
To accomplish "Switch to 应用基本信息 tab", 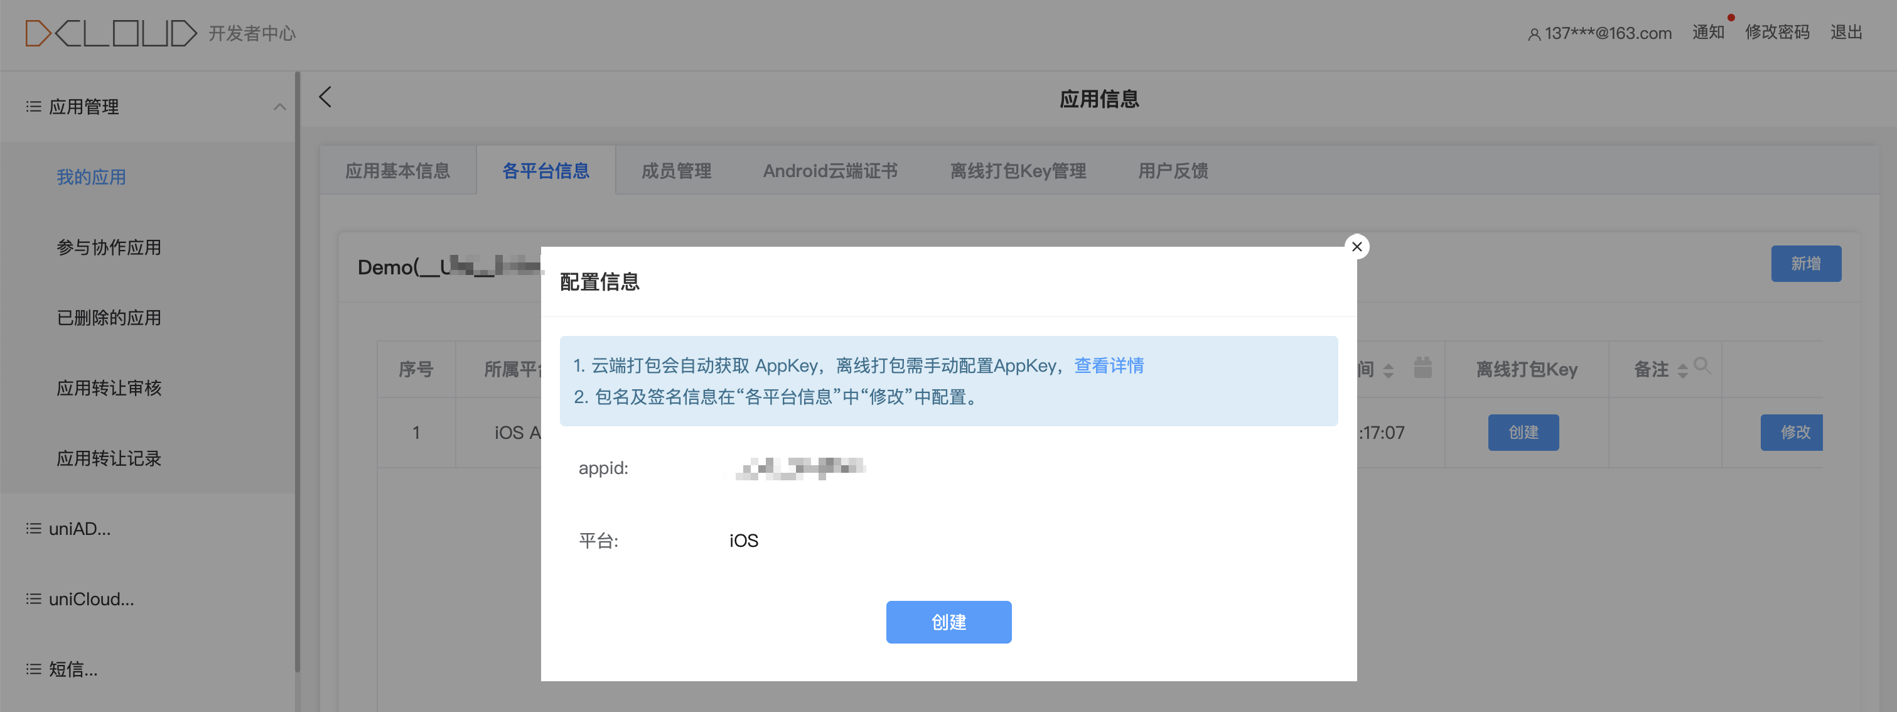I will (397, 171).
